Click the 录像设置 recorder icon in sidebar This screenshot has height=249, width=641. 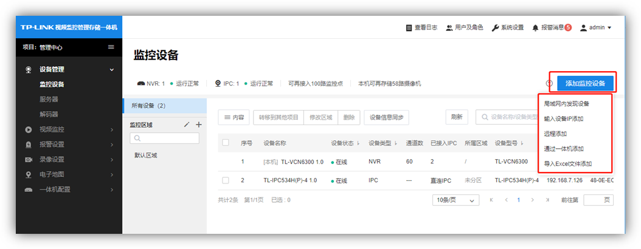coord(28,160)
